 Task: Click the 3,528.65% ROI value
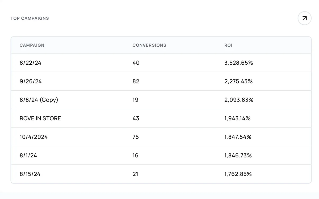[239, 63]
